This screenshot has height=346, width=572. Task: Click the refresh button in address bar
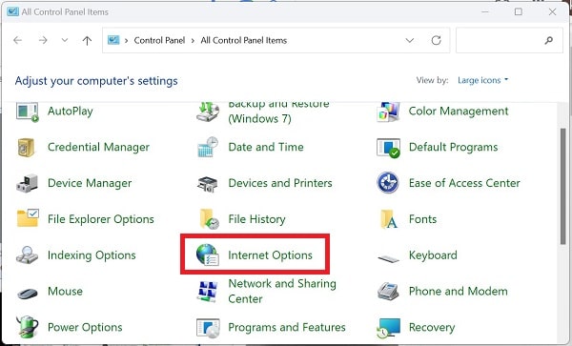pos(436,40)
